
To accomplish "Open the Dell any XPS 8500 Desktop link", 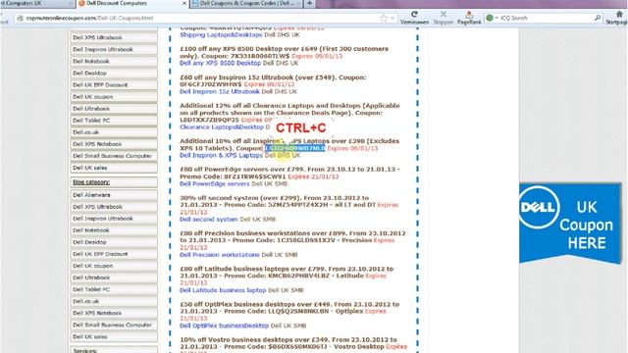I will (x=220, y=63).
